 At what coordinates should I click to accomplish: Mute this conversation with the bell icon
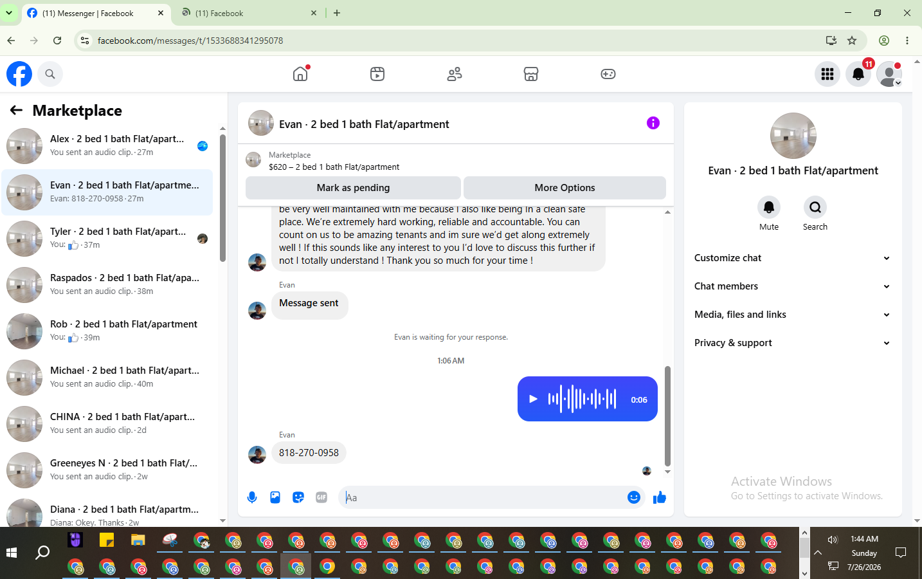point(769,207)
